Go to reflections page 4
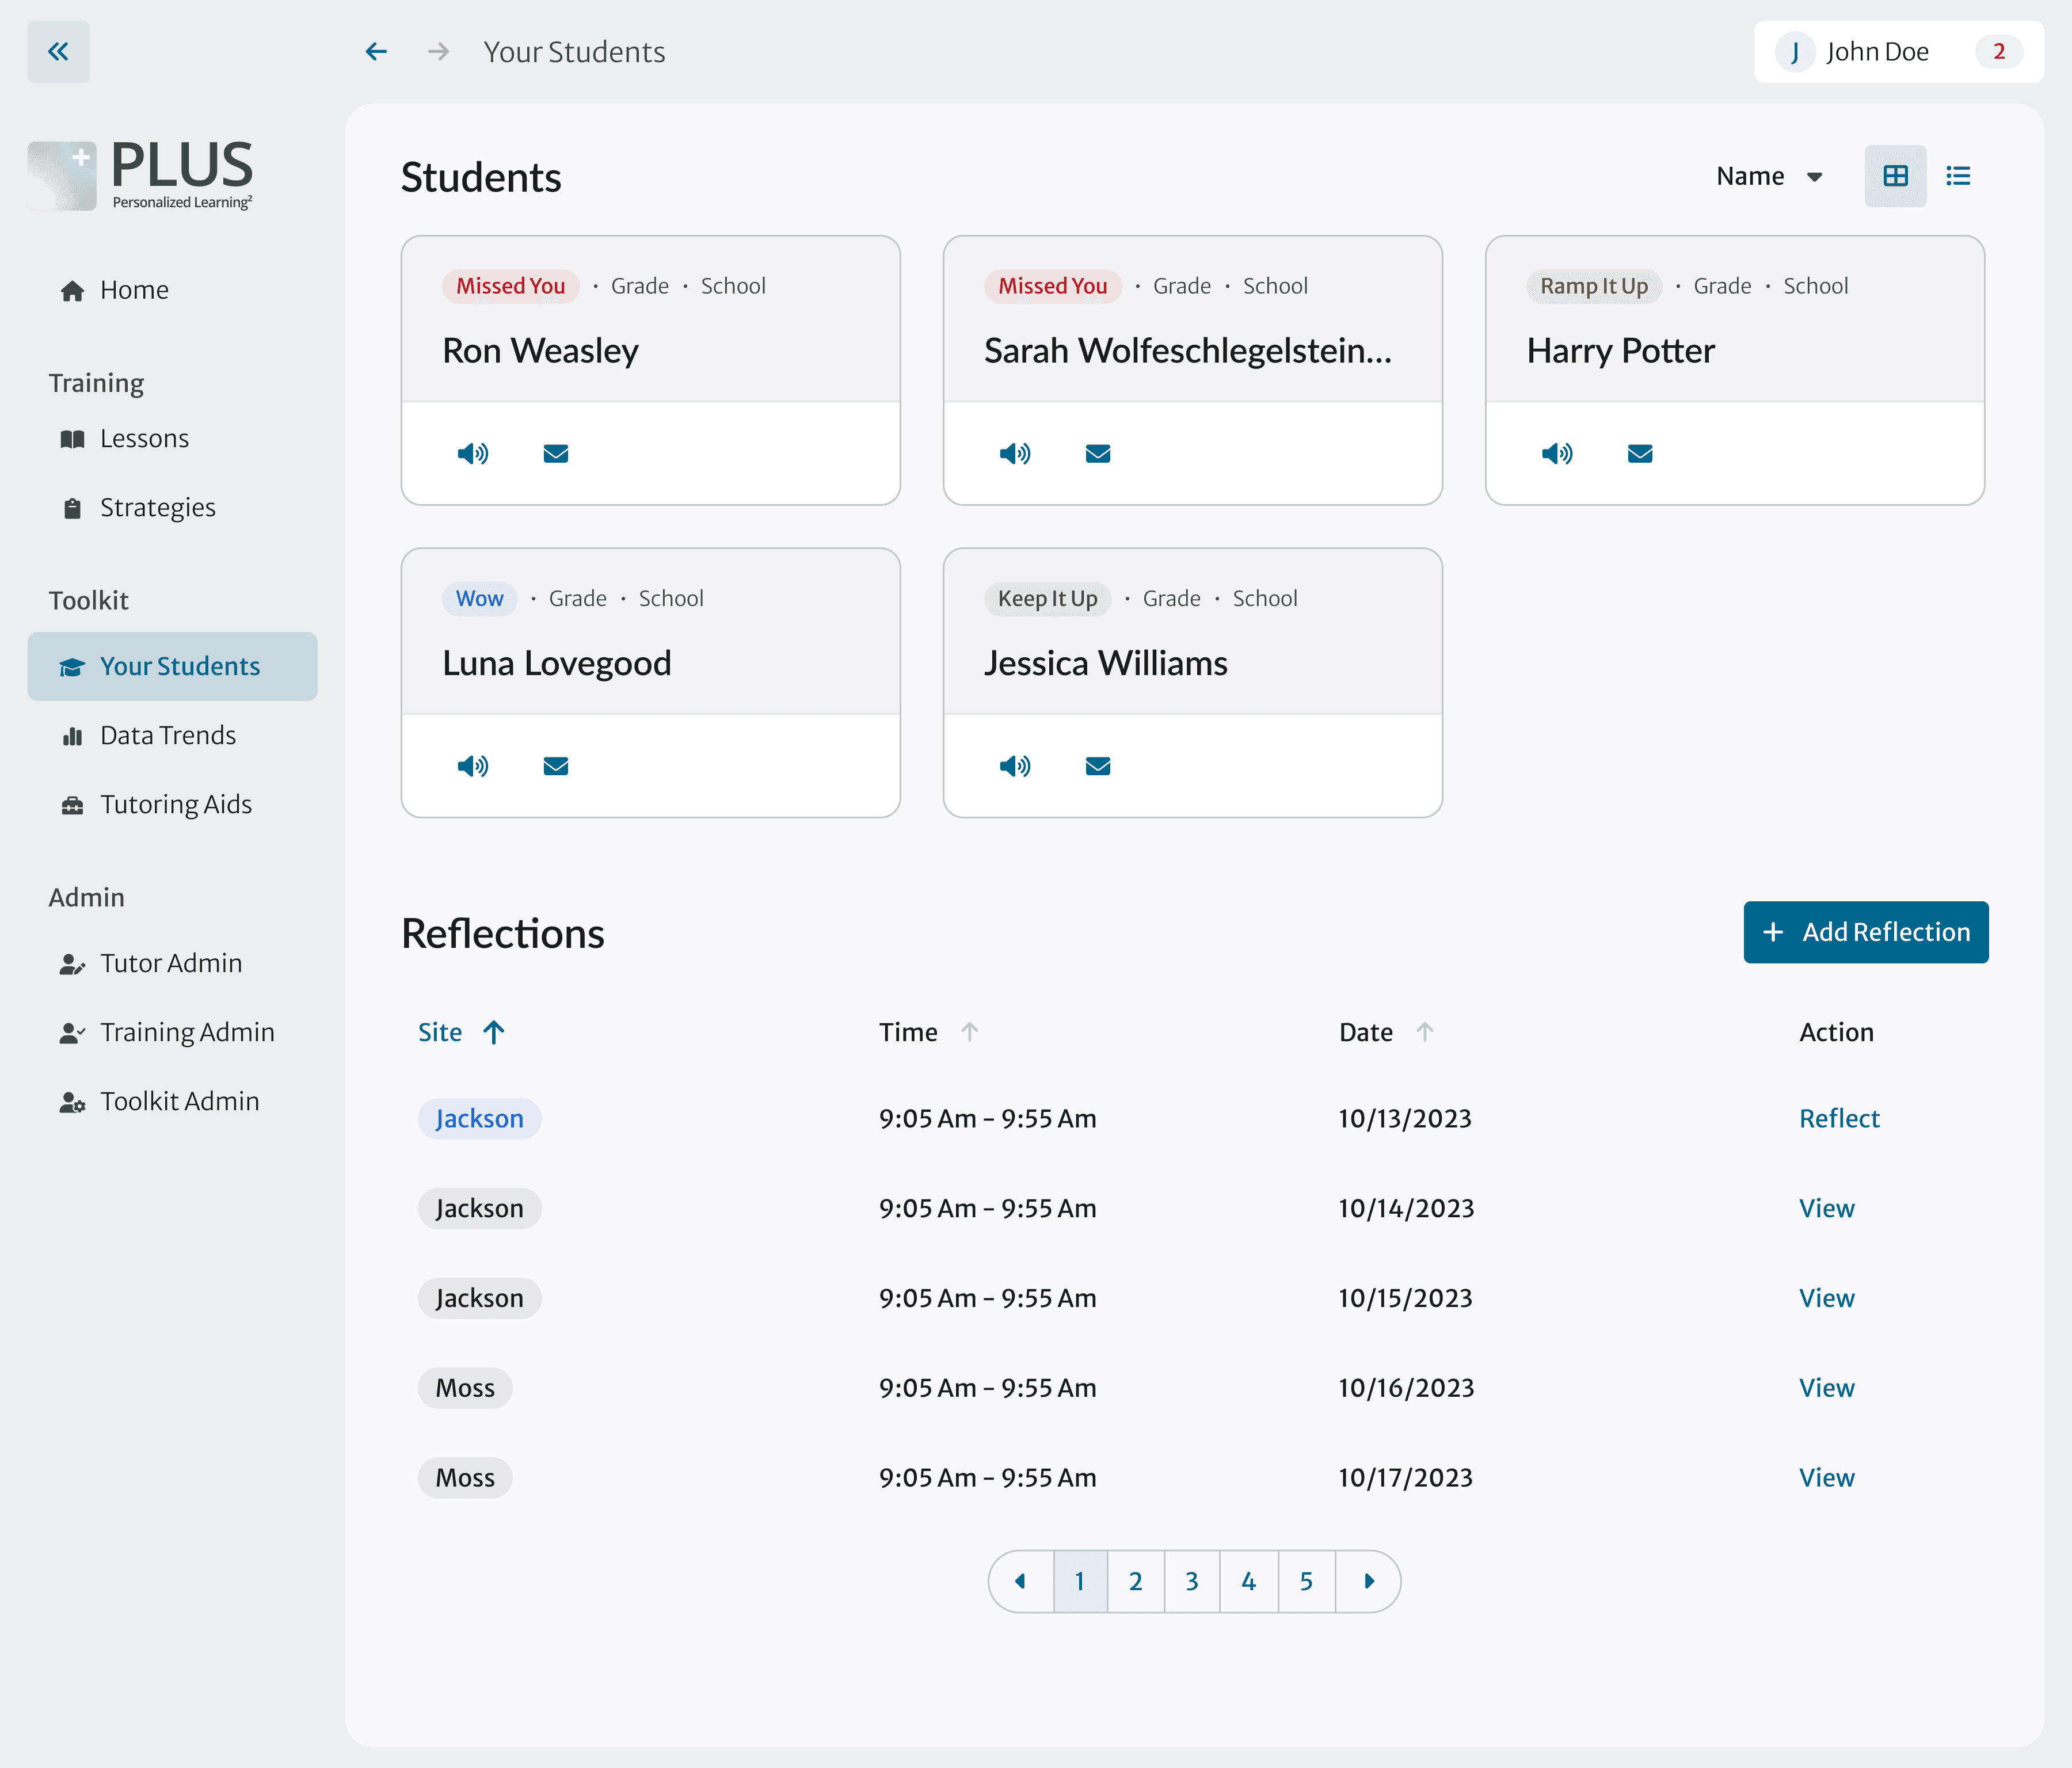This screenshot has width=2072, height=1768. click(x=1249, y=1581)
